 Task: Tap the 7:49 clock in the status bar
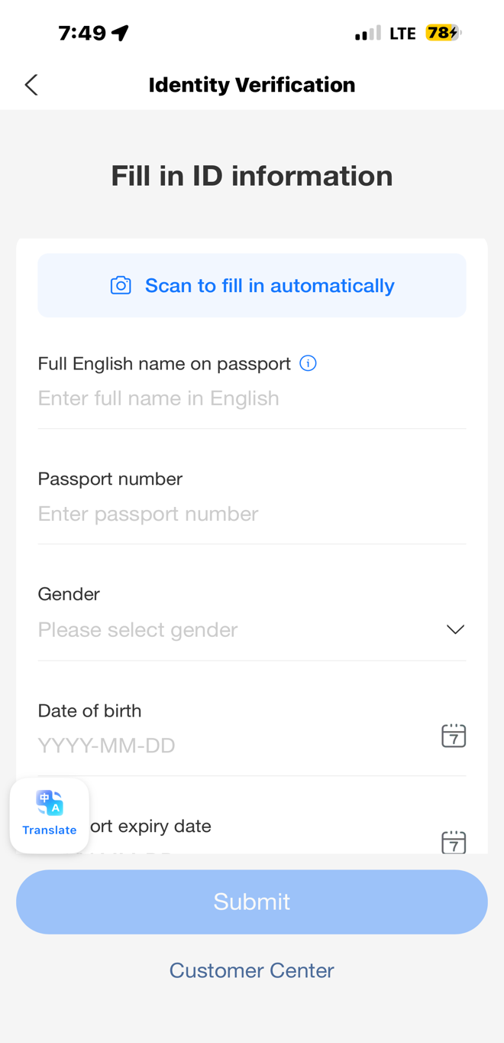(x=82, y=33)
